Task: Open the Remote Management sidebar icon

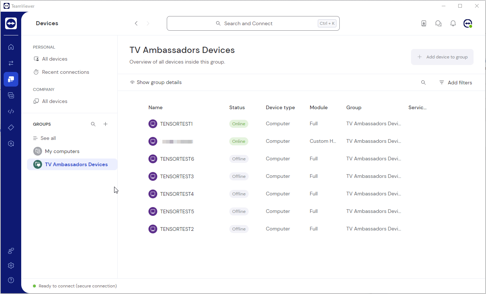Action: [x=11, y=95]
